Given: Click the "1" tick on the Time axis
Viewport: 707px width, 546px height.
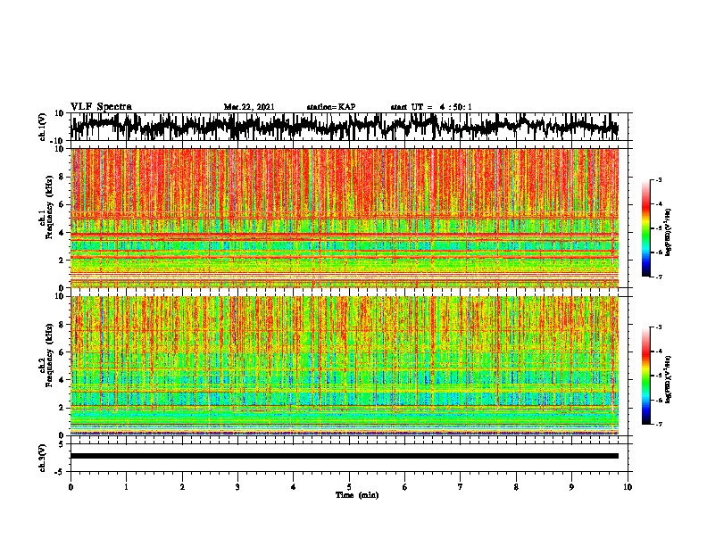Looking at the screenshot, I should click(x=127, y=487).
